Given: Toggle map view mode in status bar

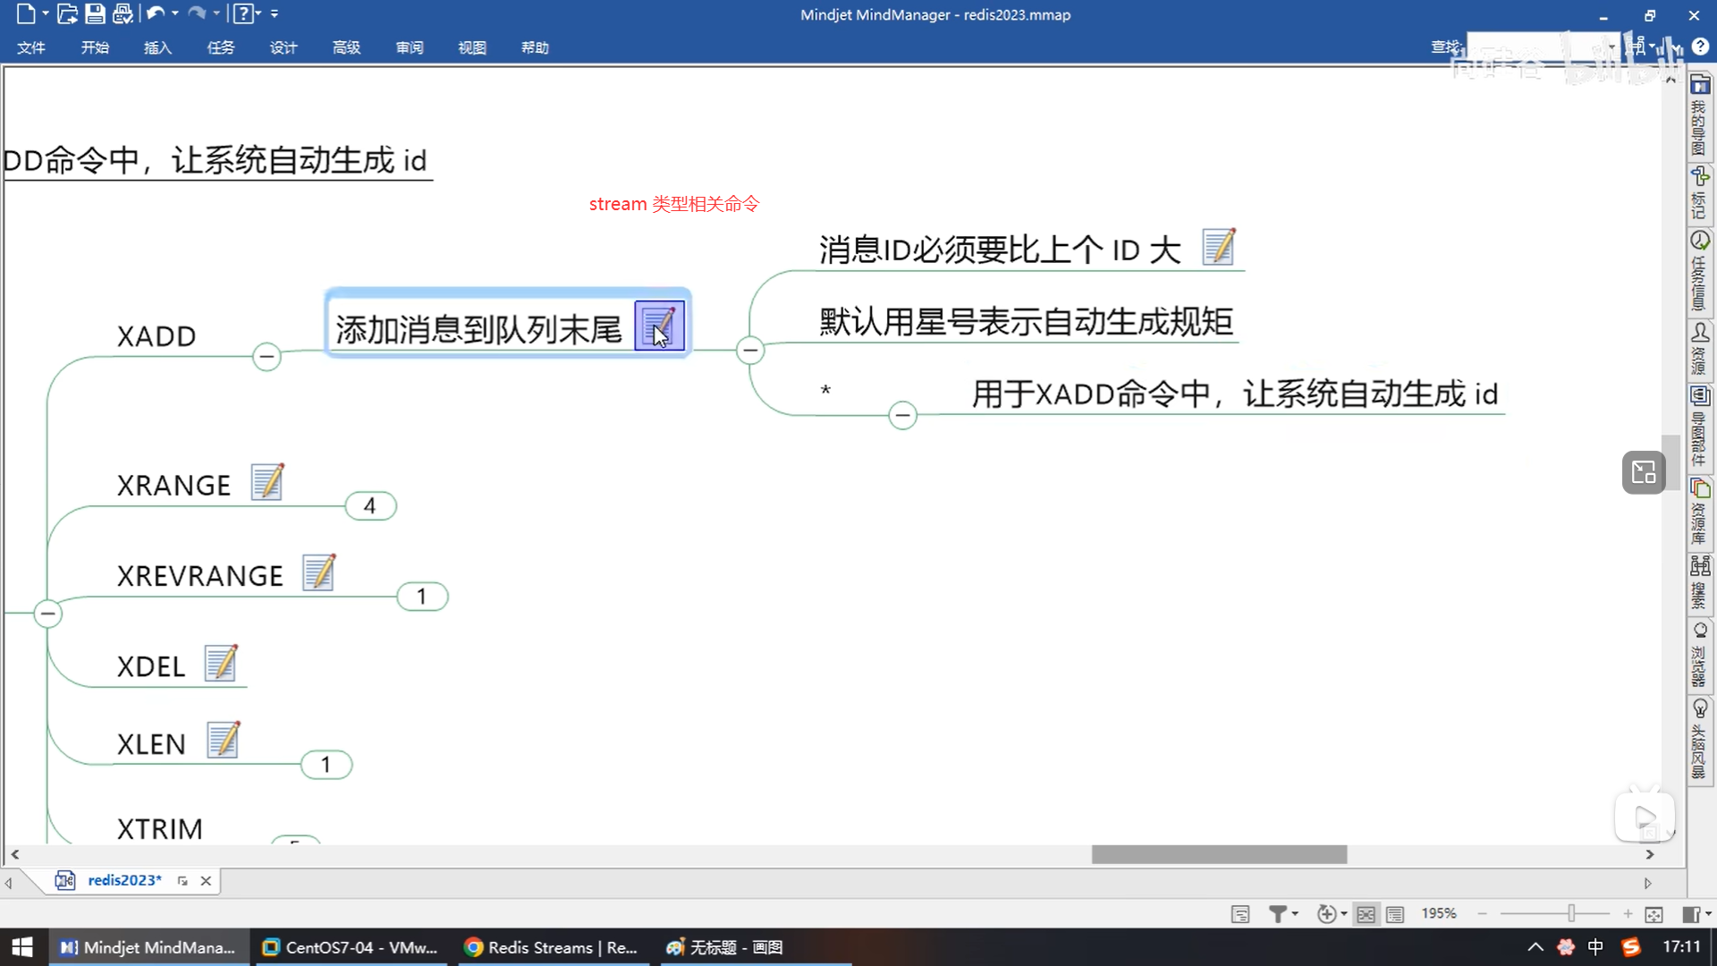Looking at the screenshot, I should click(x=1366, y=913).
